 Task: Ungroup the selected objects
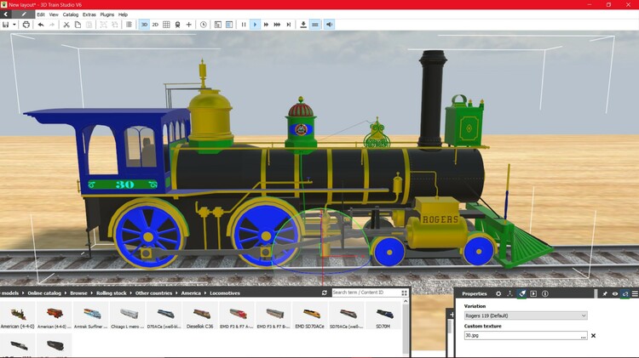tap(115, 25)
